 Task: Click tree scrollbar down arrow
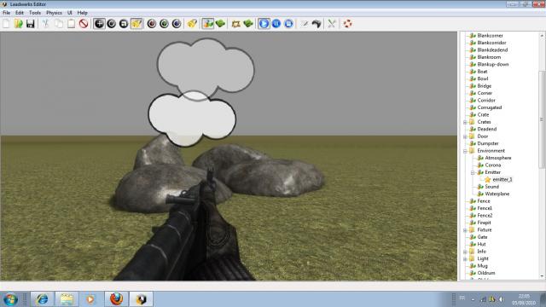[x=542, y=276]
